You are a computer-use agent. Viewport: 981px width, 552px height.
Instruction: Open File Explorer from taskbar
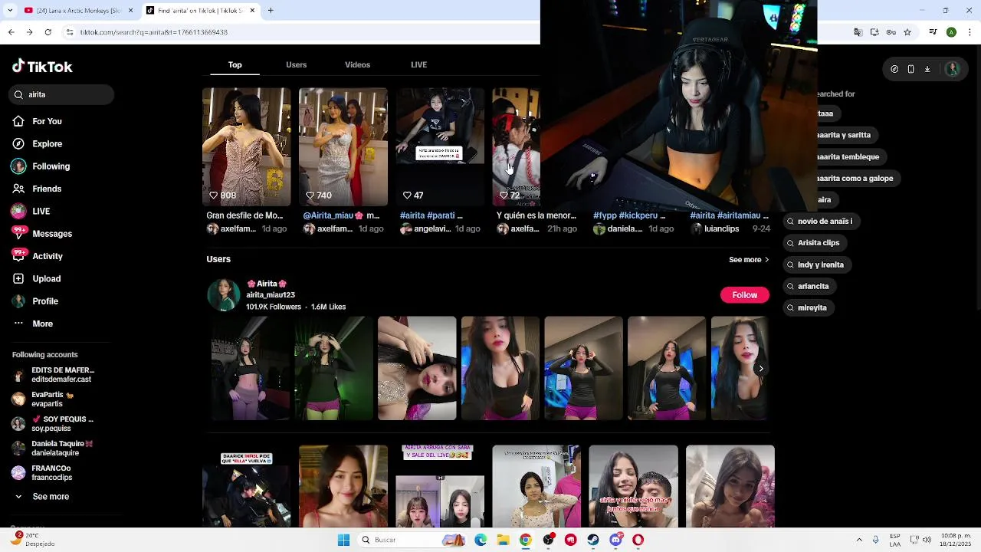tap(503, 540)
